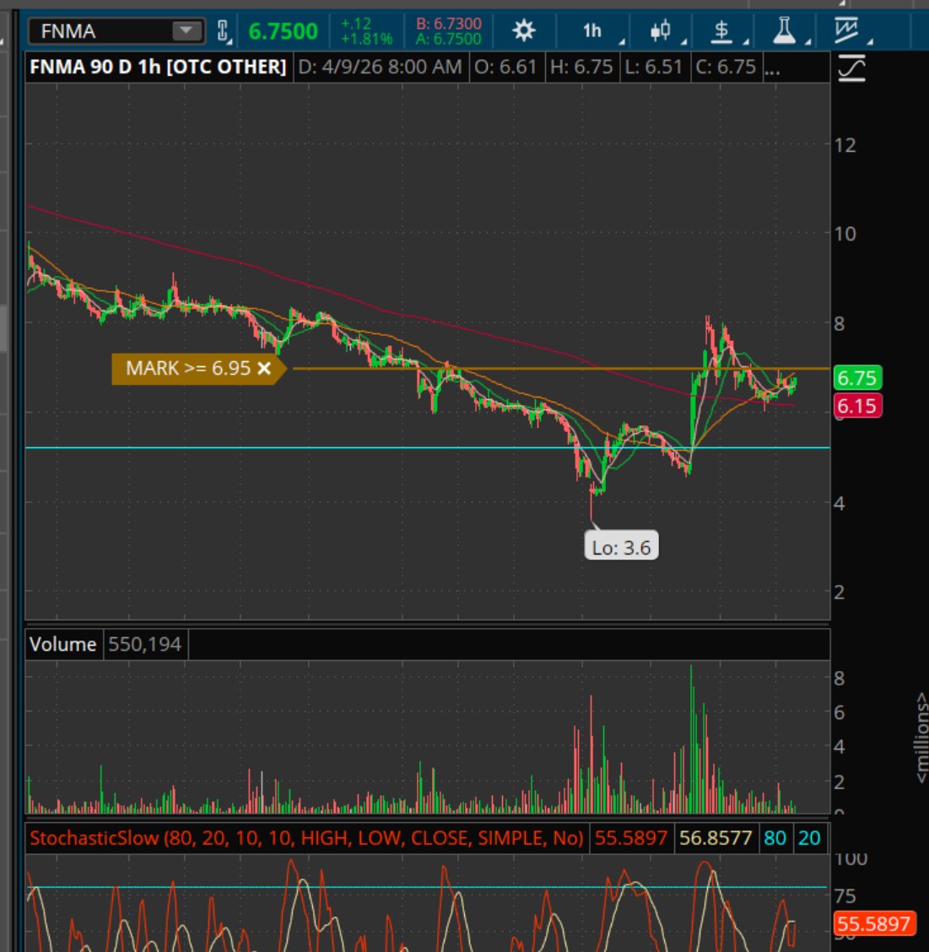Screen dimensions: 929x952
Task: Open the drawings chart-line icon in toolbar
Action: 845,30
